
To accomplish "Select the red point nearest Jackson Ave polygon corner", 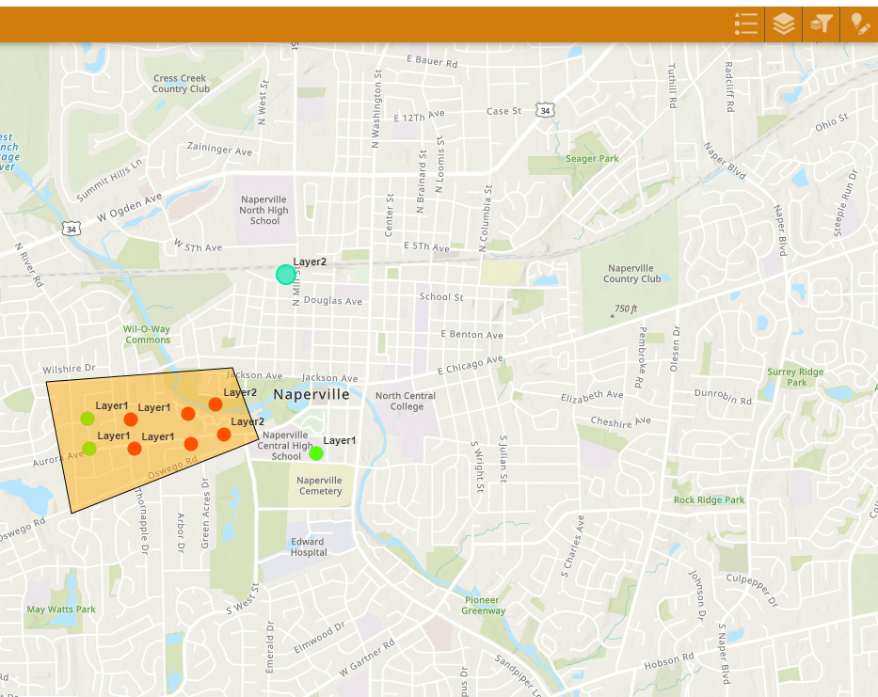I will [x=215, y=404].
